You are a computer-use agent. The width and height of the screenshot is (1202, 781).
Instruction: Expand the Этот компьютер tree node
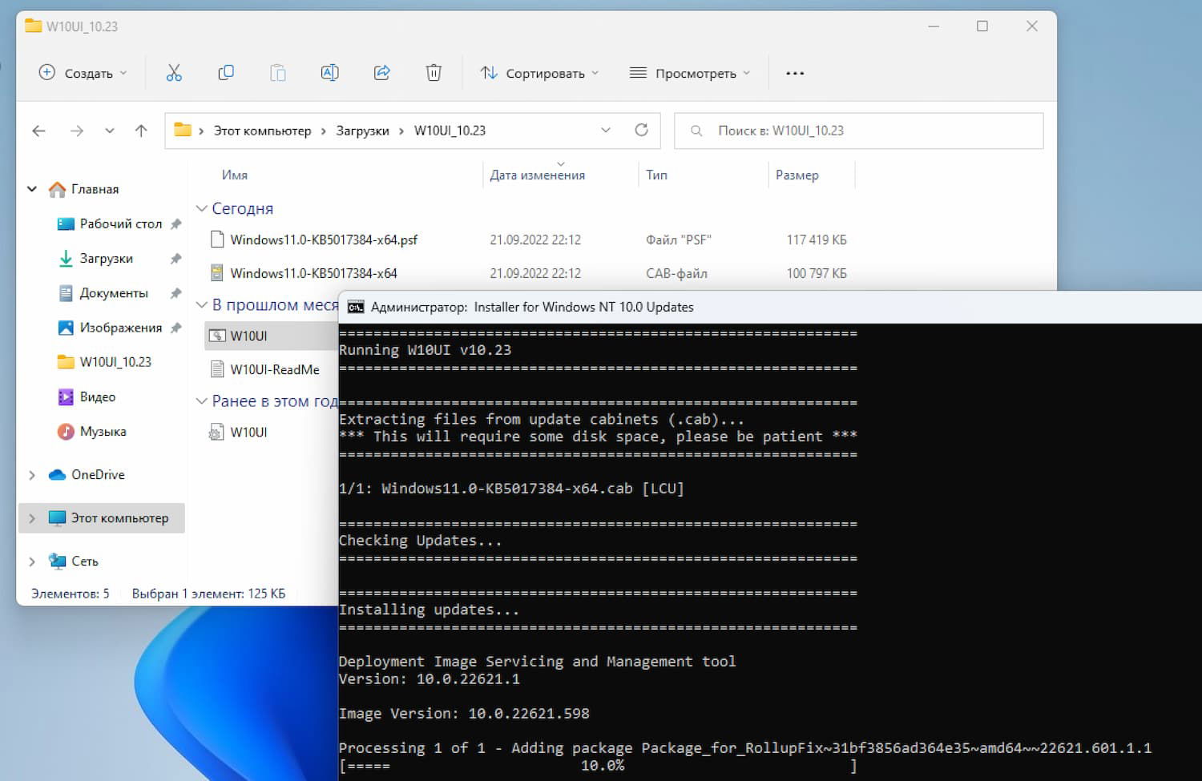(x=32, y=518)
